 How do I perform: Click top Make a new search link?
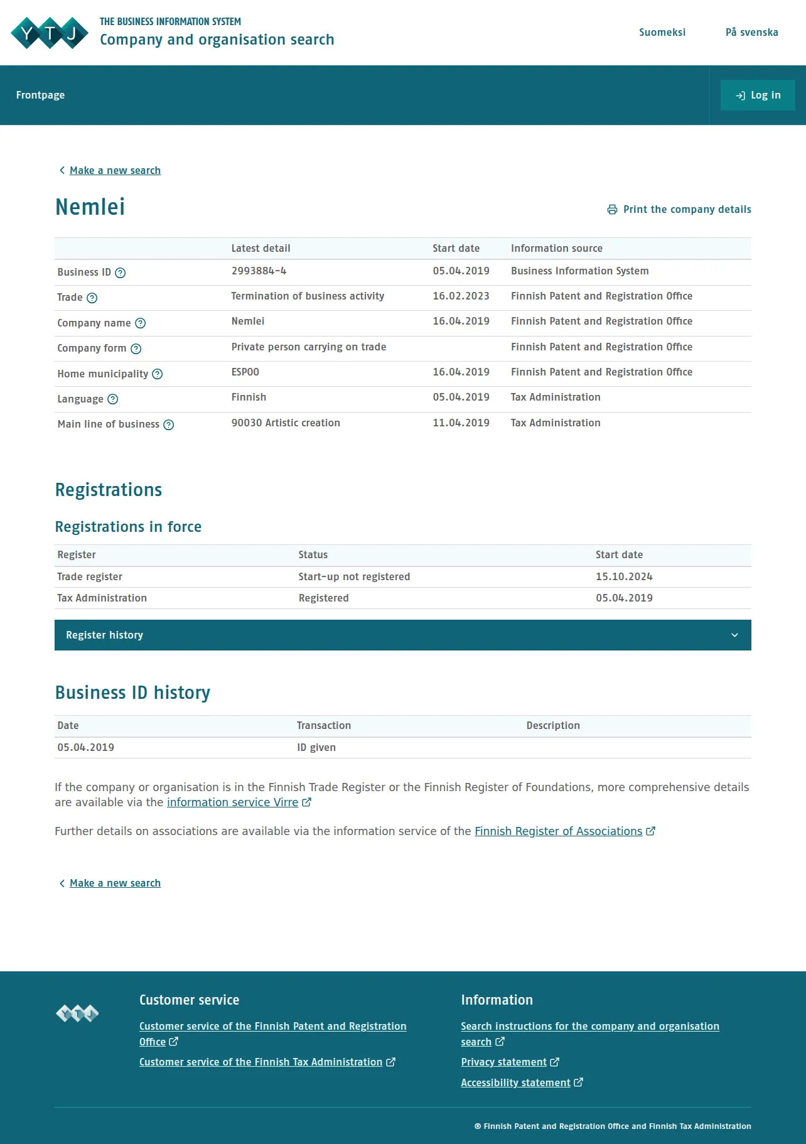coord(115,170)
